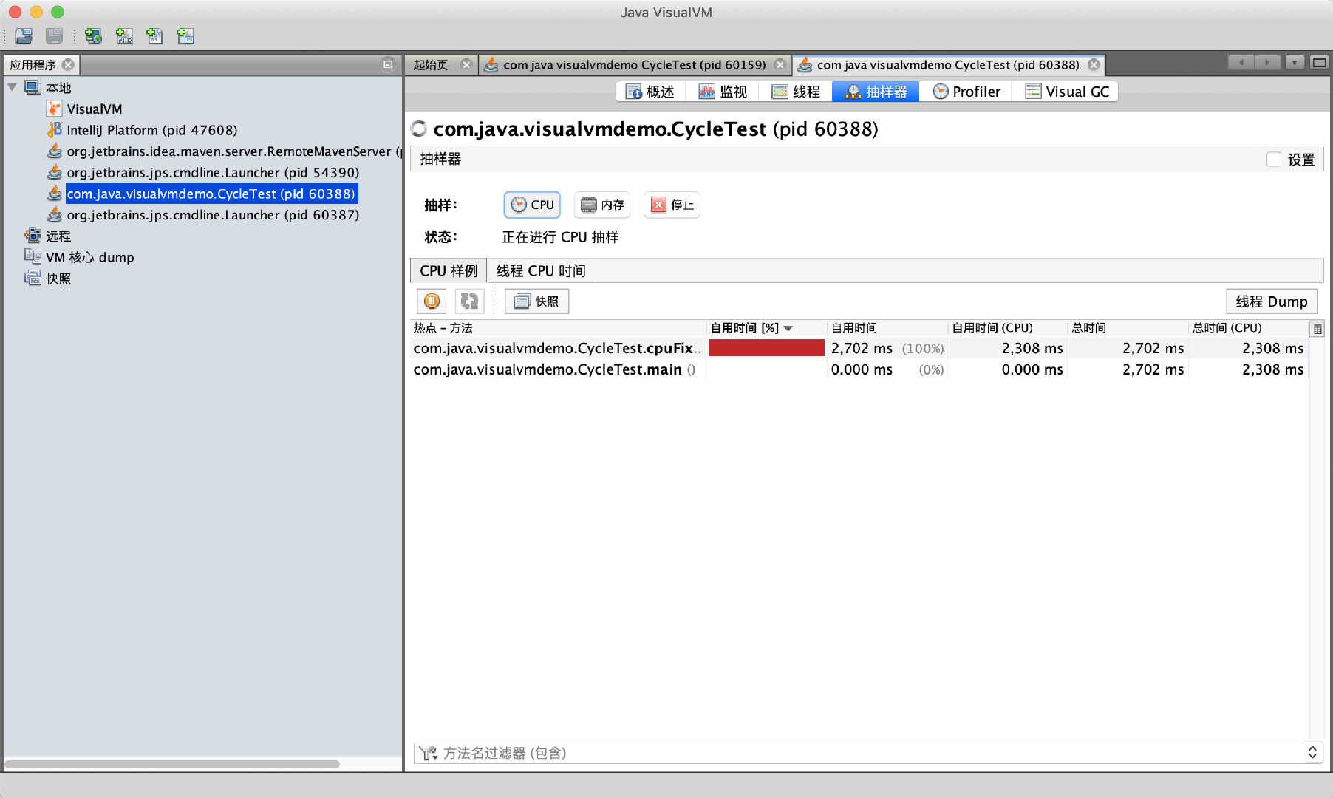The height and width of the screenshot is (798, 1333).
Task: Open the Profiler tab
Action: tap(966, 92)
